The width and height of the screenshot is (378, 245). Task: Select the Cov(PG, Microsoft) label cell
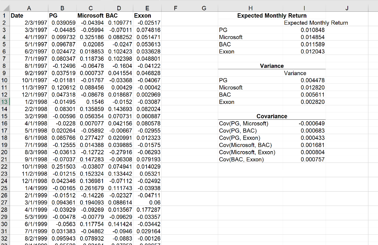pos(244,123)
